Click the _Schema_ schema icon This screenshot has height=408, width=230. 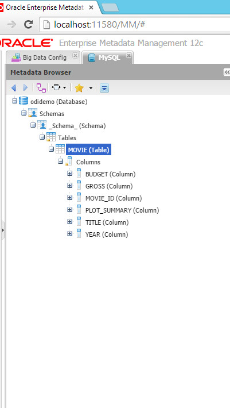[42, 125]
